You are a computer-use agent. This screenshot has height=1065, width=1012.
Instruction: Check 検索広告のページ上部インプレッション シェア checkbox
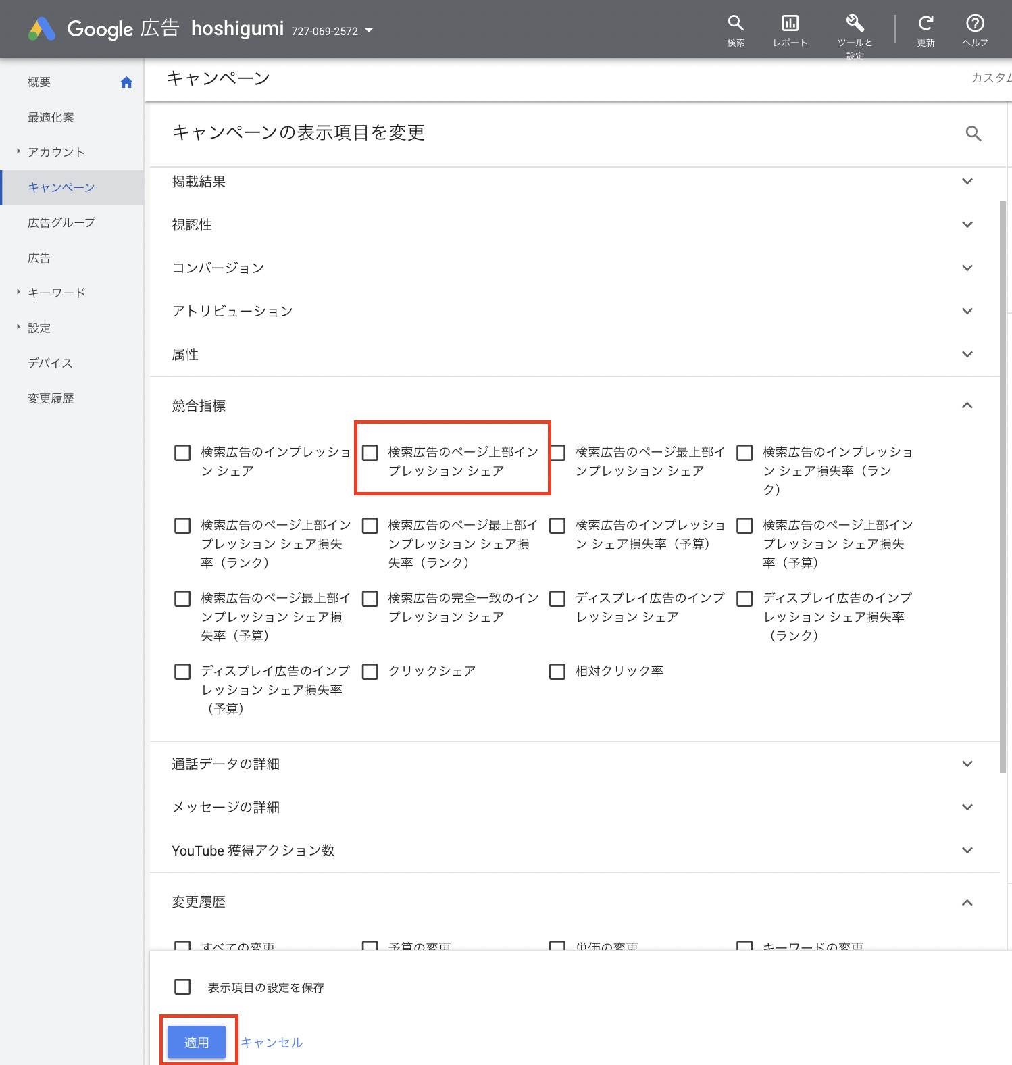click(370, 453)
